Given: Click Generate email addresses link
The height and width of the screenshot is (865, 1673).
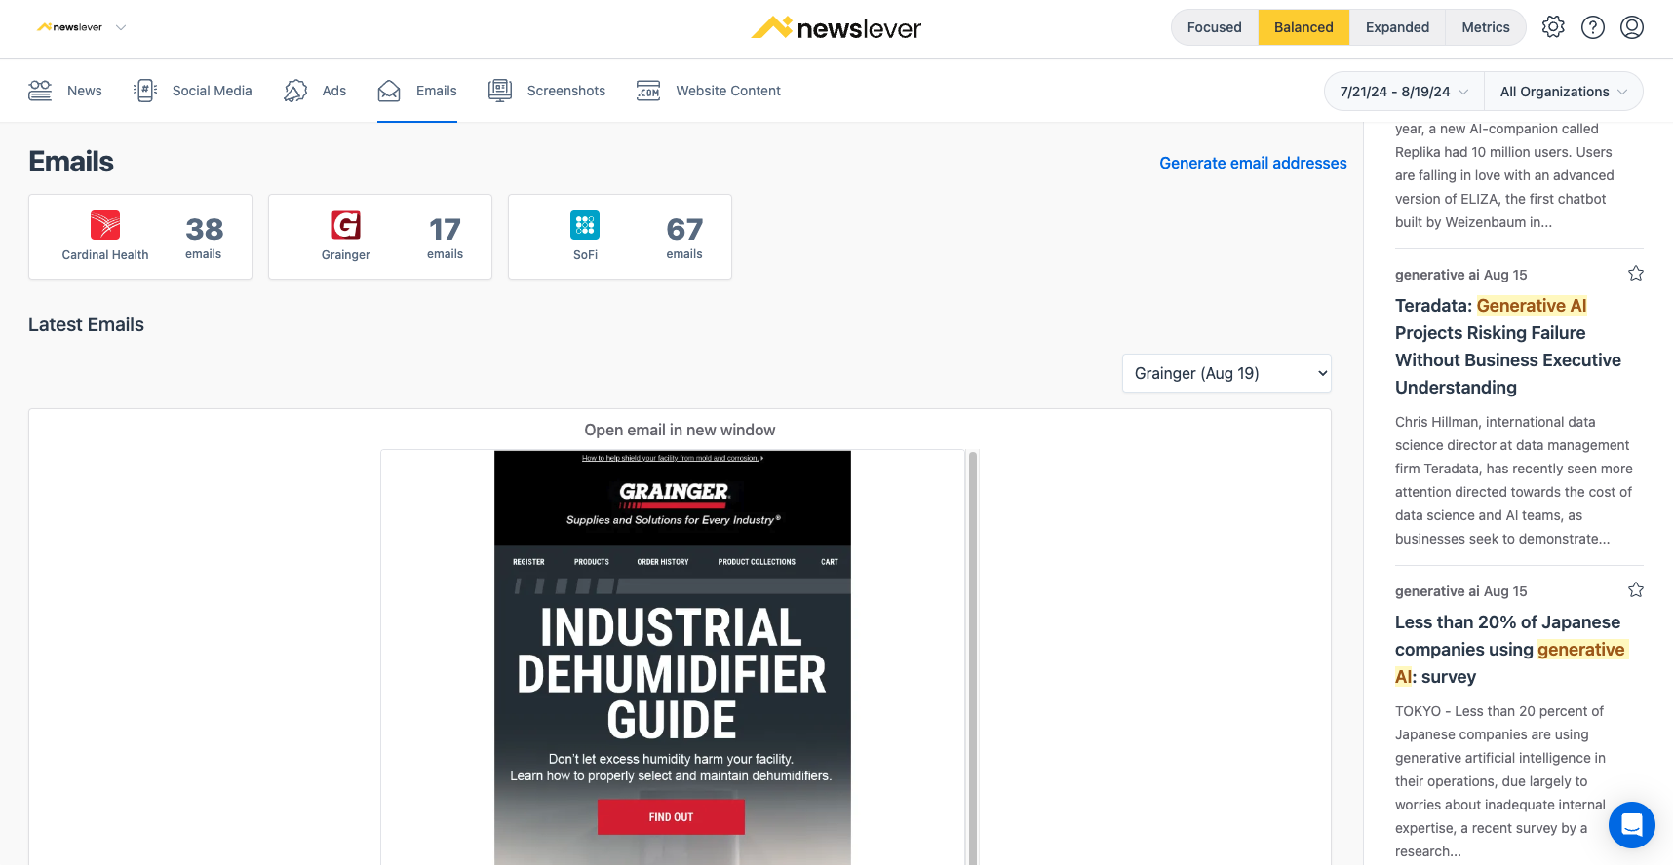Looking at the screenshot, I should point(1253,163).
